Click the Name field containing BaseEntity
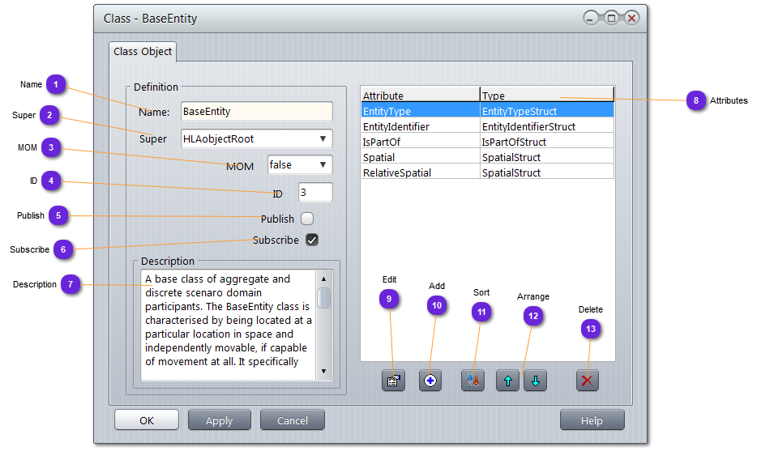Viewport: 761px width, 451px height. click(256, 111)
